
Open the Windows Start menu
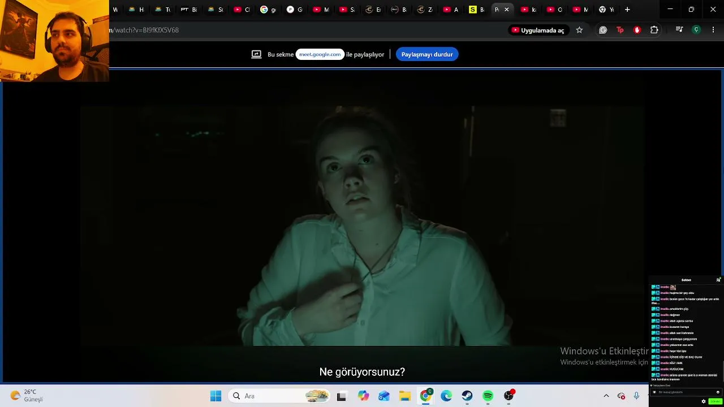[x=216, y=396]
